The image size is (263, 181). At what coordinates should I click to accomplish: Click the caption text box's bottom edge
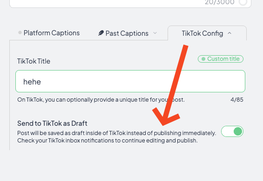[x=130, y=7]
